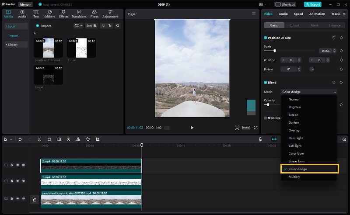Viewport: 350px width, 215px height.
Task: Select the 1.mp4 thumbnail in media library
Action: pyautogui.click(x=81, y=48)
